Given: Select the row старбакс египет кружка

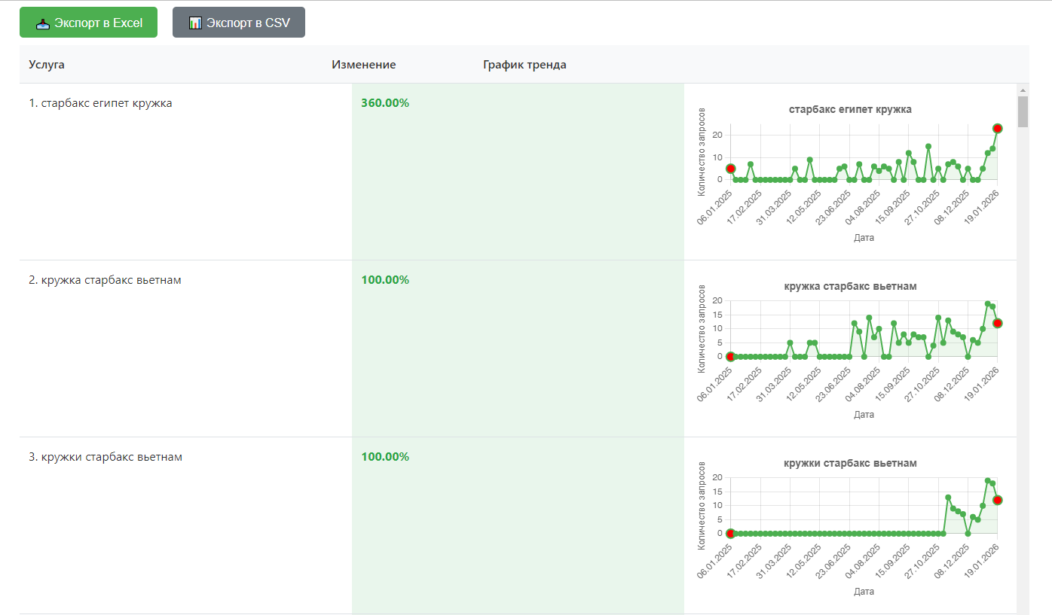Looking at the screenshot, I should coord(518,172).
